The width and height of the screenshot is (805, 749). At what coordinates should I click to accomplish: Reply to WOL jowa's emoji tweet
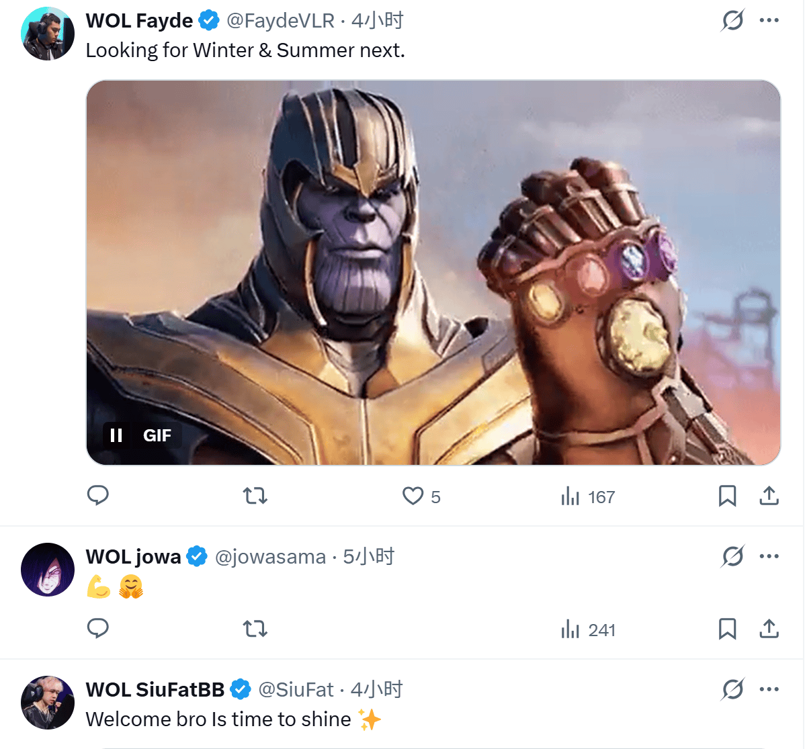(x=98, y=629)
